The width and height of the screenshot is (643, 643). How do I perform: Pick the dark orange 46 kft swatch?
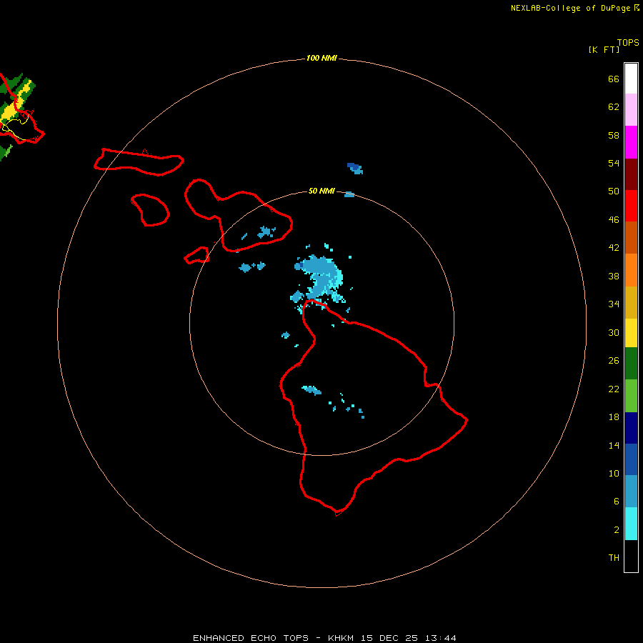coord(631,238)
